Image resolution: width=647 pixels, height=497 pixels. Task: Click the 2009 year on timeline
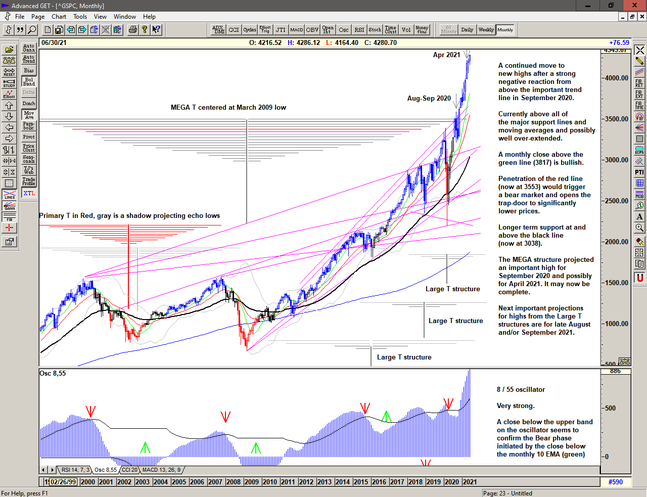tap(251, 482)
